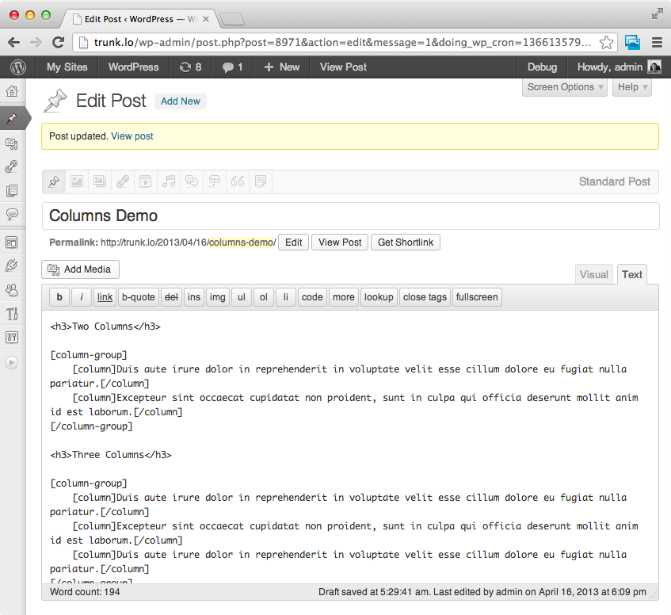Open the Links sidebar icon
The width and height of the screenshot is (671, 615).
click(12, 166)
